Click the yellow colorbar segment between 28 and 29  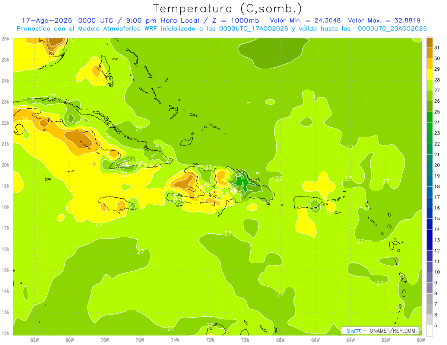click(x=429, y=74)
